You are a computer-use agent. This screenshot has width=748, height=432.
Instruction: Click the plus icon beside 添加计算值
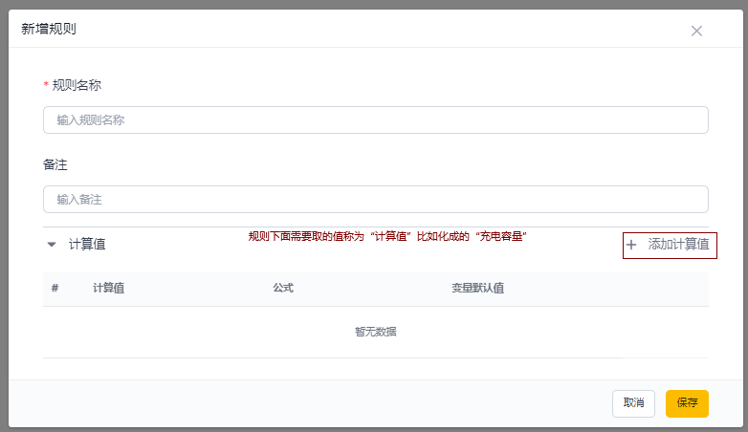click(x=631, y=245)
